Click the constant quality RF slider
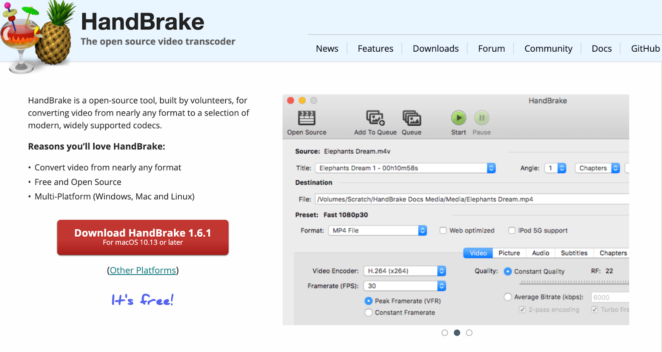The height and width of the screenshot is (352, 662). [x=574, y=282]
